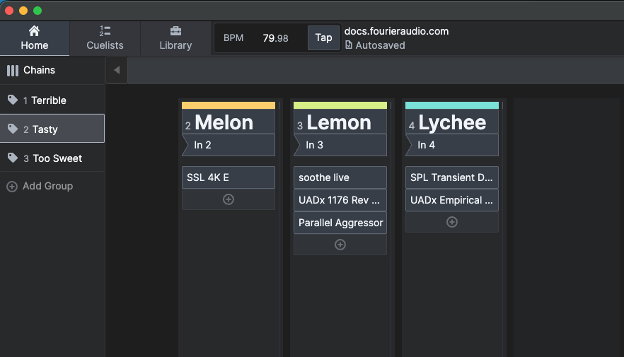Click the Chains columns icon
Image resolution: width=624 pixels, height=357 pixels.
point(13,71)
